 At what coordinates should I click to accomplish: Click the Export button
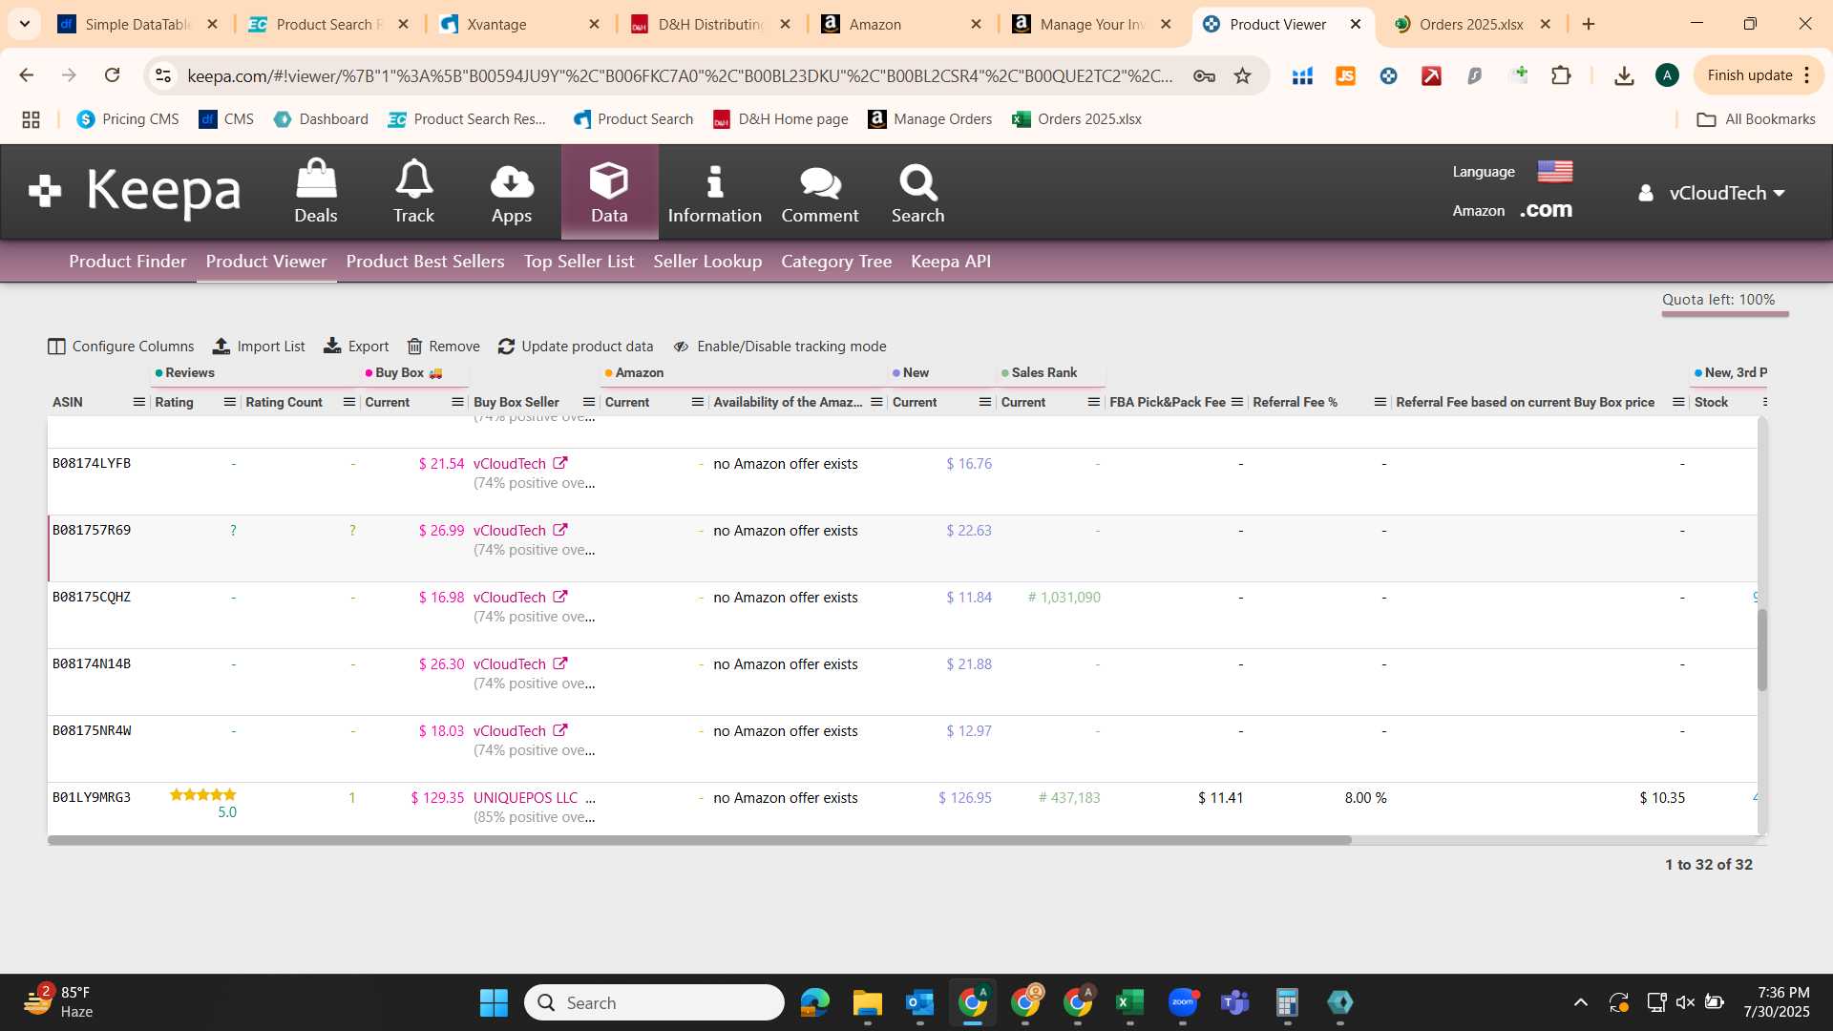pos(356,347)
